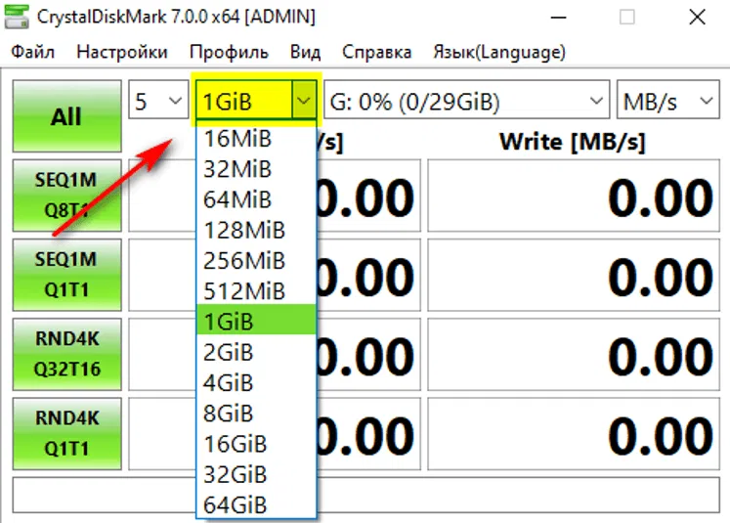Open the Файл menu
730x523 pixels.
coord(32,52)
